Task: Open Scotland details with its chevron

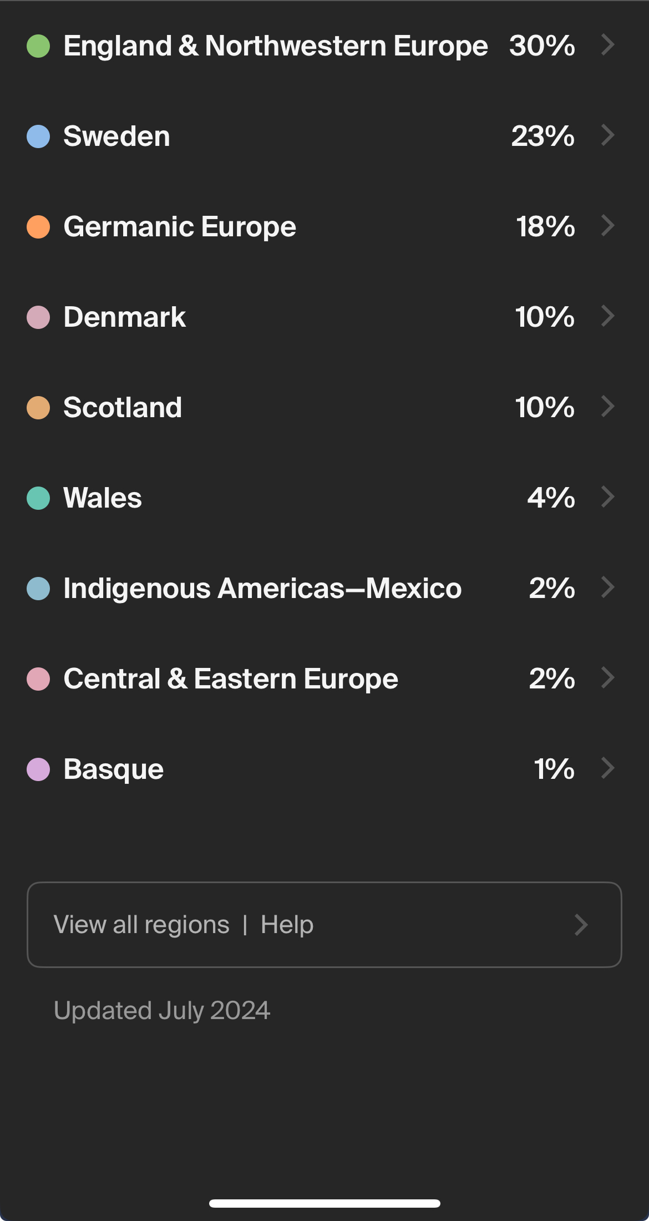Action: [608, 407]
